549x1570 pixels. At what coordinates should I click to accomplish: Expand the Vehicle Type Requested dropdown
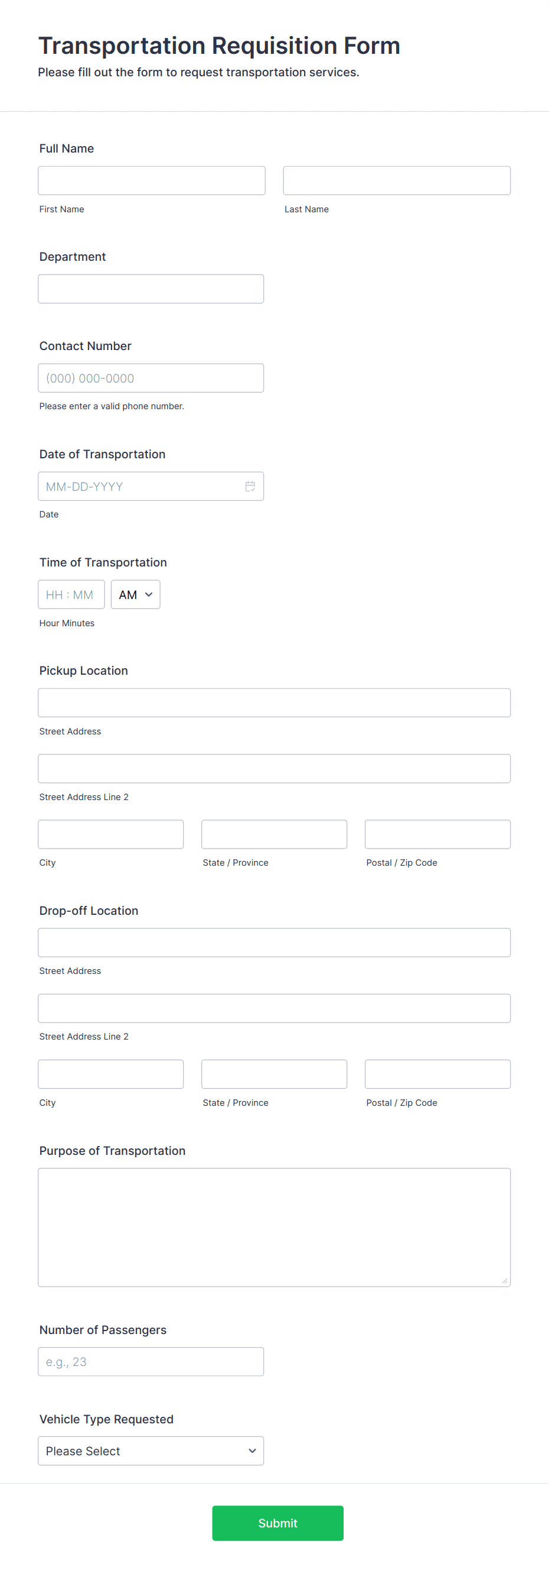pos(151,1451)
